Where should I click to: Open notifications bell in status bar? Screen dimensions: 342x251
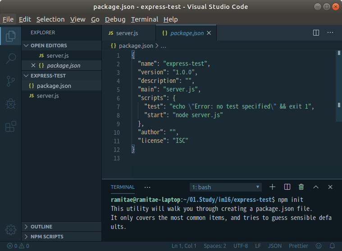click(332, 246)
